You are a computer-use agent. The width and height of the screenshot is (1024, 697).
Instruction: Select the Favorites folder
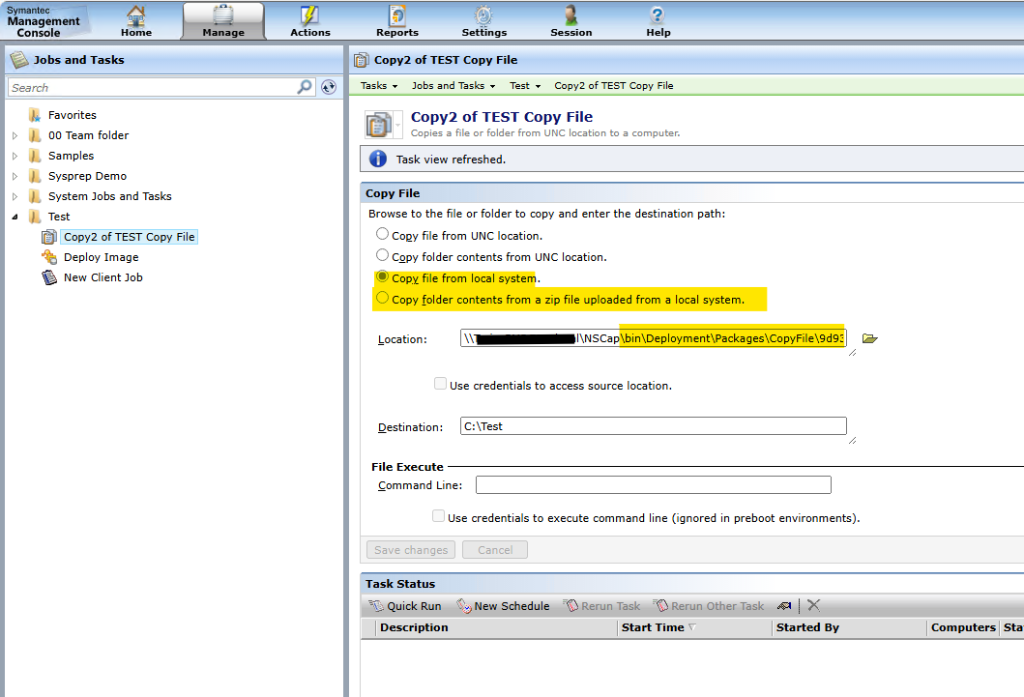click(x=72, y=115)
